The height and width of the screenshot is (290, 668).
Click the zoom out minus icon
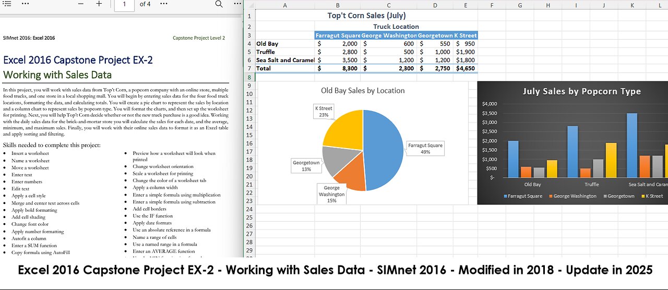coord(81,4)
